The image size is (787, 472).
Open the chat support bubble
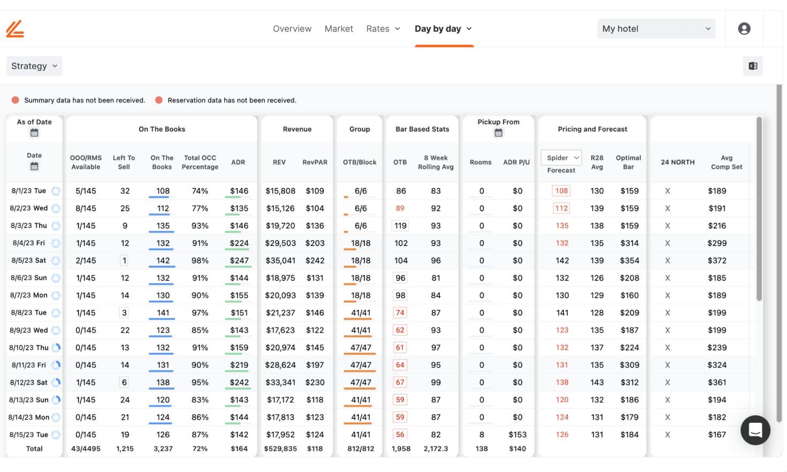point(755,430)
